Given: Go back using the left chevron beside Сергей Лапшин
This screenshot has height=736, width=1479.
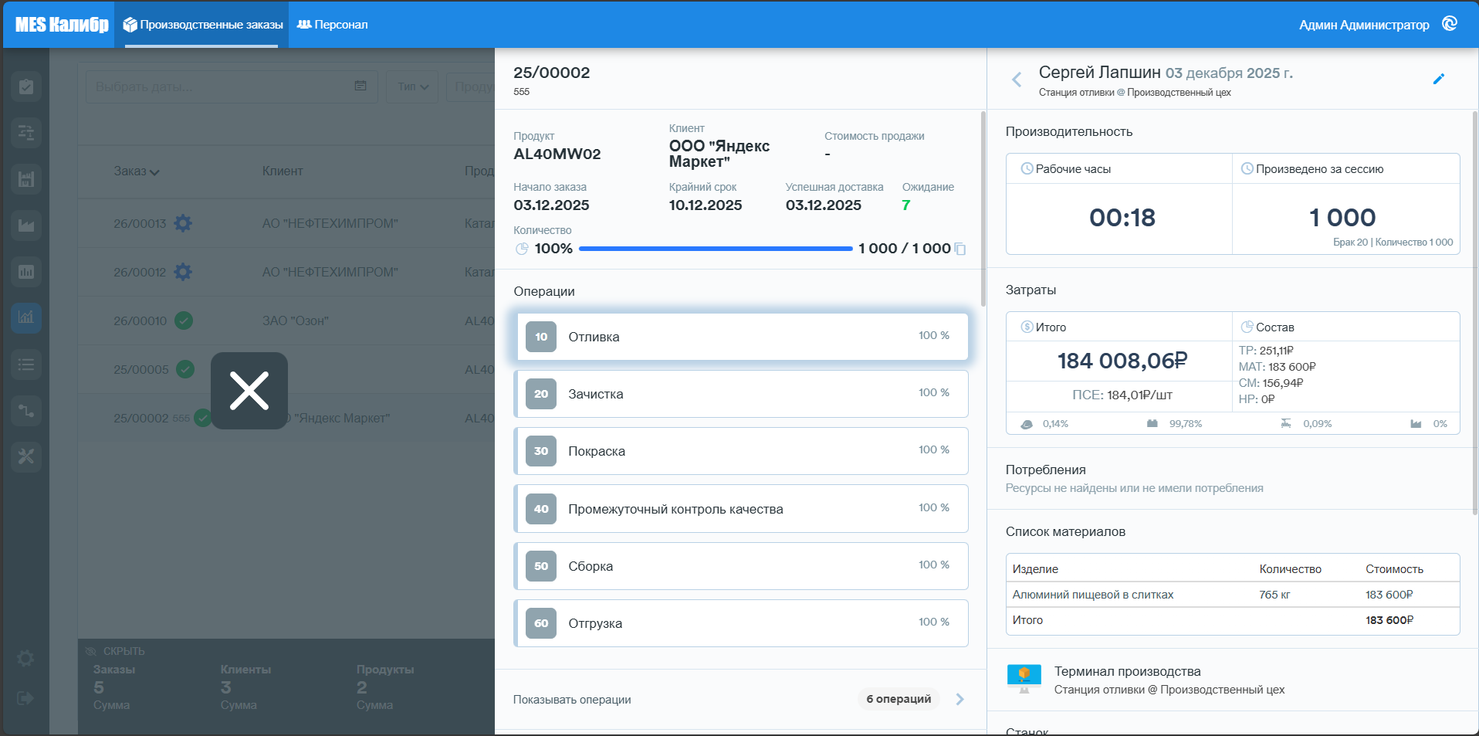Looking at the screenshot, I should pyautogui.click(x=1017, y=79).
